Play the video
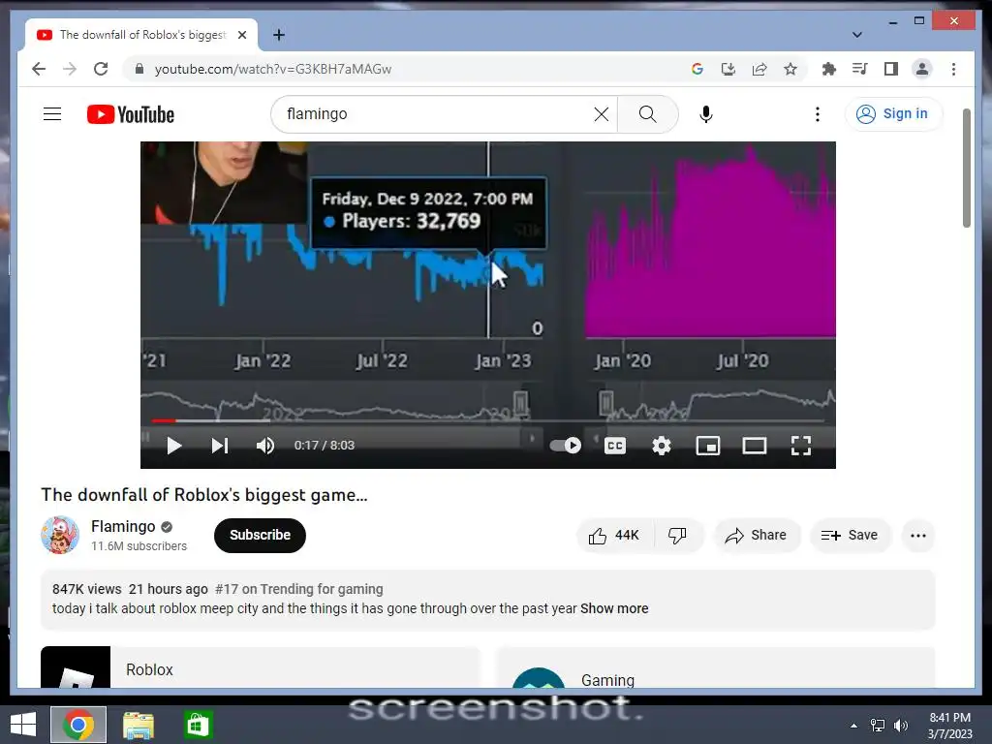This screenshot has width=992, height=744. 174,446
